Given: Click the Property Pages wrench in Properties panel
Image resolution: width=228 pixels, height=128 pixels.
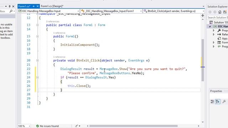Looking at the screenshot, I should coord(224,101).
